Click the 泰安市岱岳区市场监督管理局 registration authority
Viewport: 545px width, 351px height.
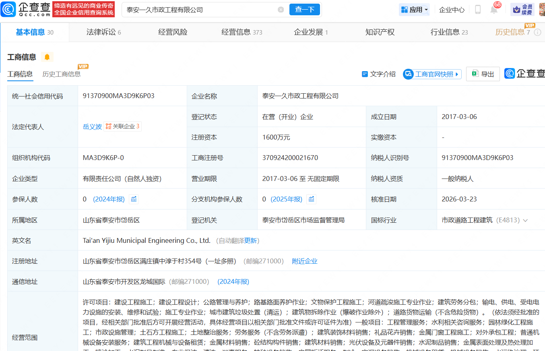303,220
